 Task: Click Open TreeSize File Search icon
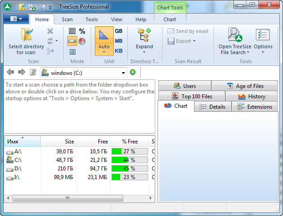(235, 35)
